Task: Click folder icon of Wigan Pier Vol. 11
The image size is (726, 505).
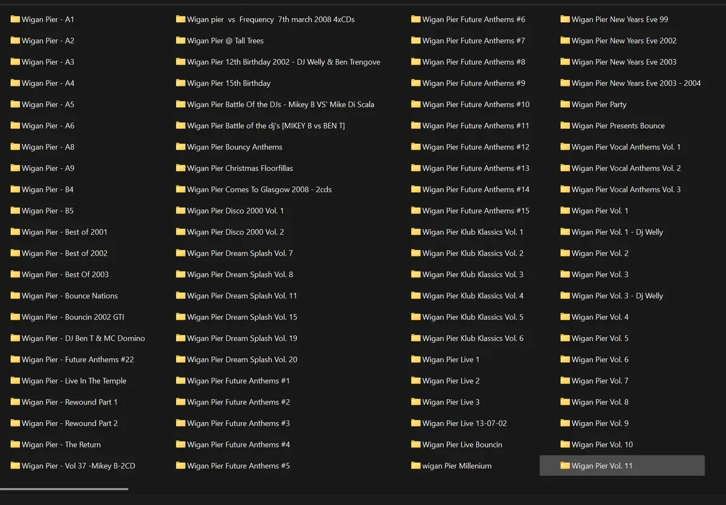Action: point(565,466)
